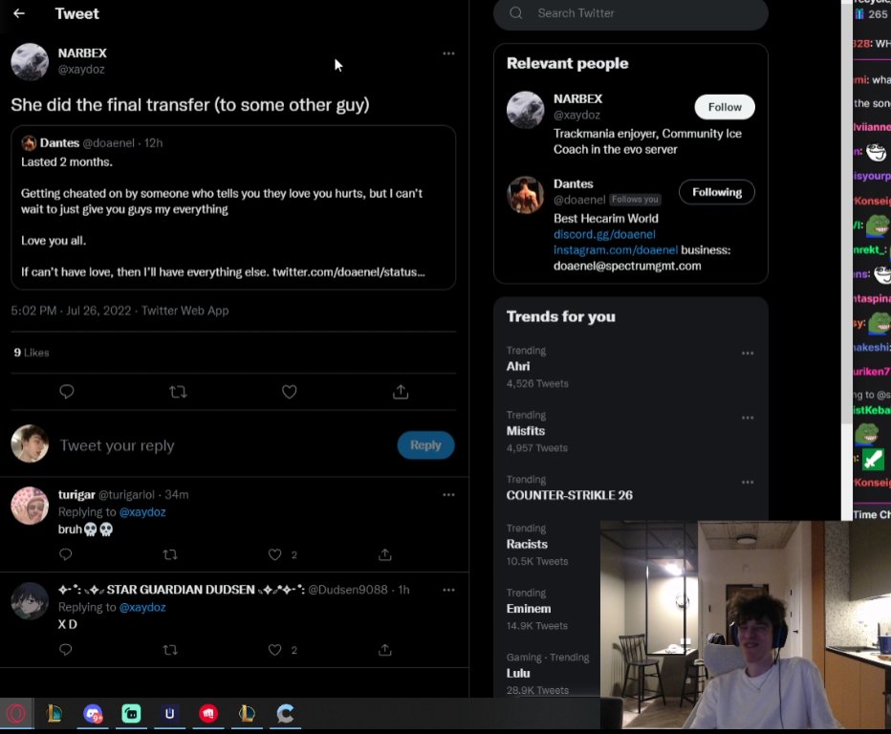
Task: Open the second League of Legends taskbar icon
Action: click(x=247, y=714)
